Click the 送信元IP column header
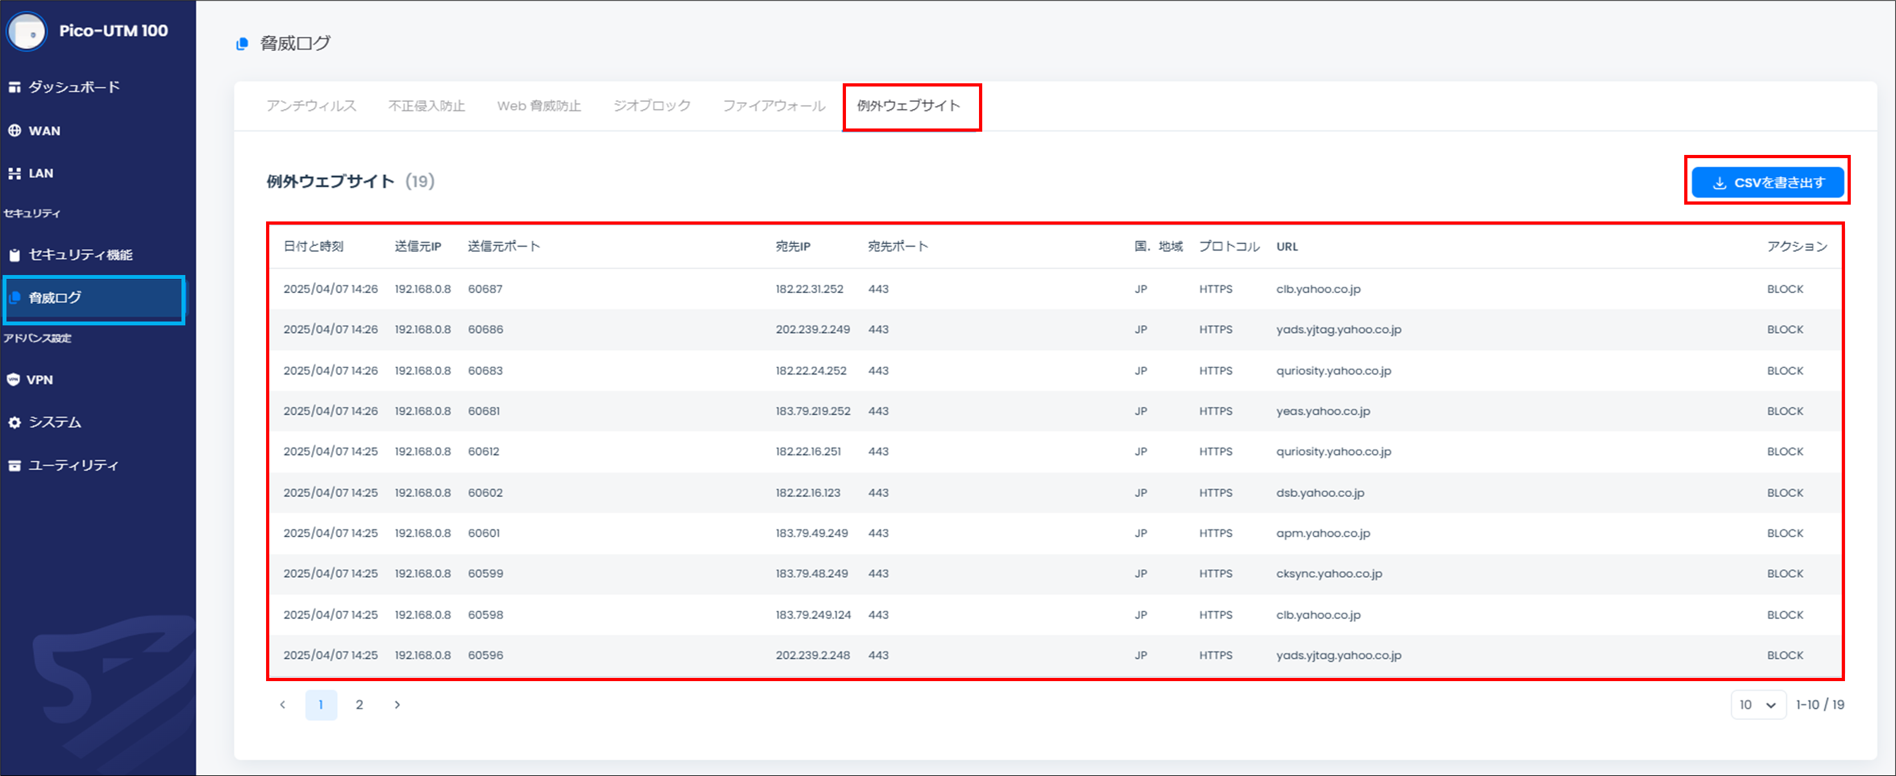1896x776 pixels. pyautogui.click(x=418, y=247)
